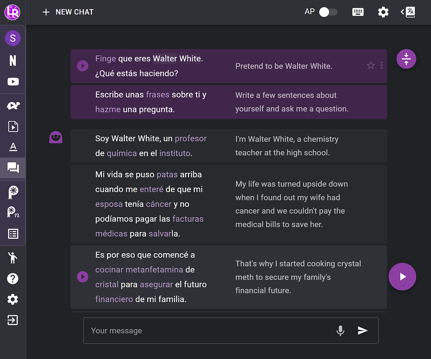Activate the microphone in the message box
Screen dimensions: 431x359
340,330
